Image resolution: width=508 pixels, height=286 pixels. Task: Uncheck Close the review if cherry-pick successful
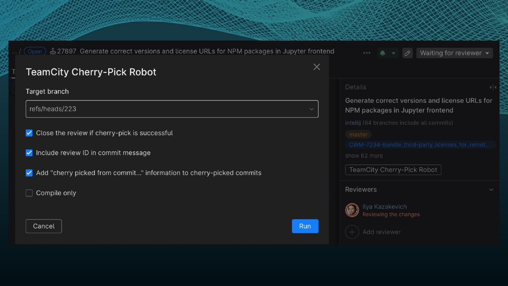pos(29,133)
